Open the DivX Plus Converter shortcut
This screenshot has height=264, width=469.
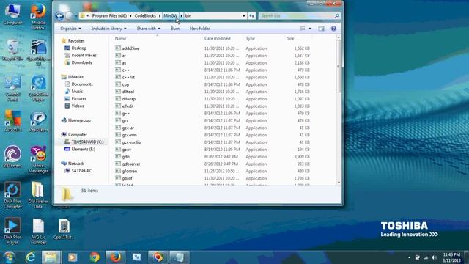[12, 195]
